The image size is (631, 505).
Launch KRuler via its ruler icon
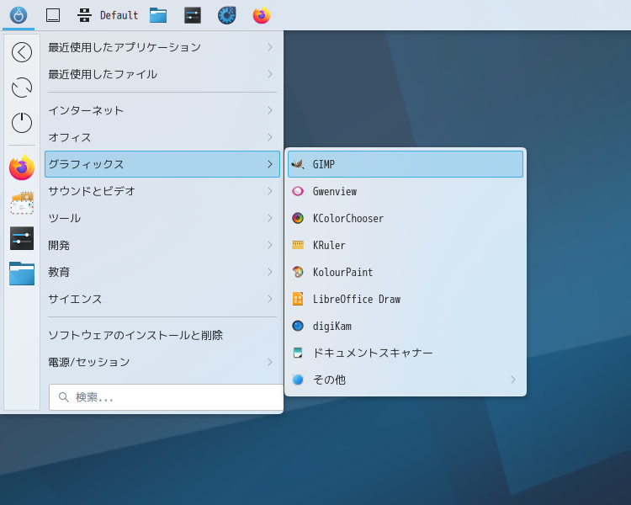[x=298, y=245]
